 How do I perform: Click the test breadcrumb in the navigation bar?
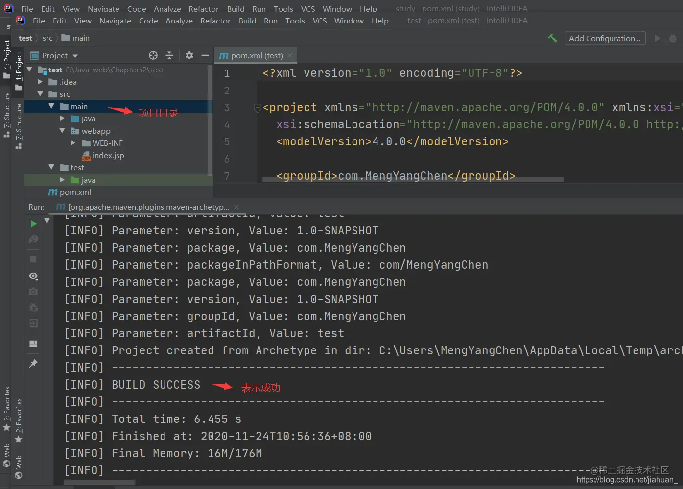[x=25, y=38]
